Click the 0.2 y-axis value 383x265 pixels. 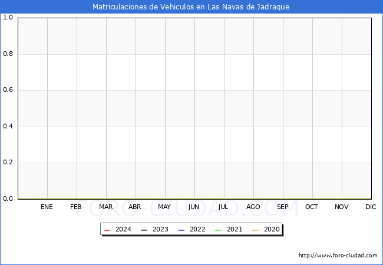pyautogui.click(x=8, y=163)
